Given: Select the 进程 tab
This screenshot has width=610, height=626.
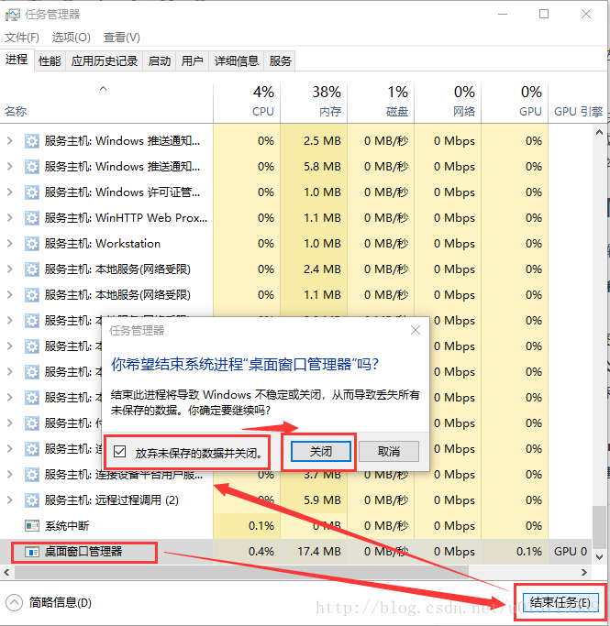Looking at the screenshot, I should pyautogui.click(x=17, y=60).
